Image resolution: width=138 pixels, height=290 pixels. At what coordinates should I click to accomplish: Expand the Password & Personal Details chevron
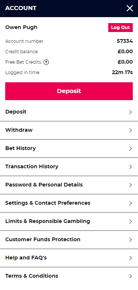coord(131,185)
